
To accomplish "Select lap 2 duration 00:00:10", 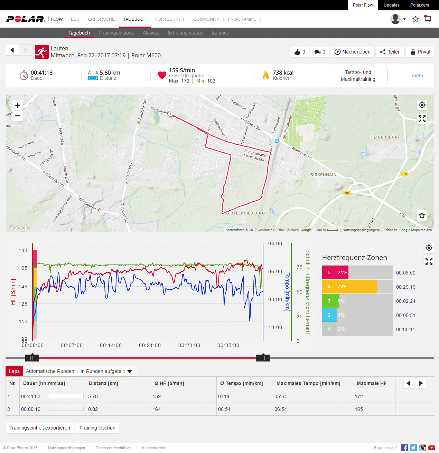I will 31,409.
